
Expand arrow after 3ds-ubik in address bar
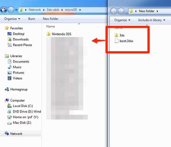click(x=62, y=10)
